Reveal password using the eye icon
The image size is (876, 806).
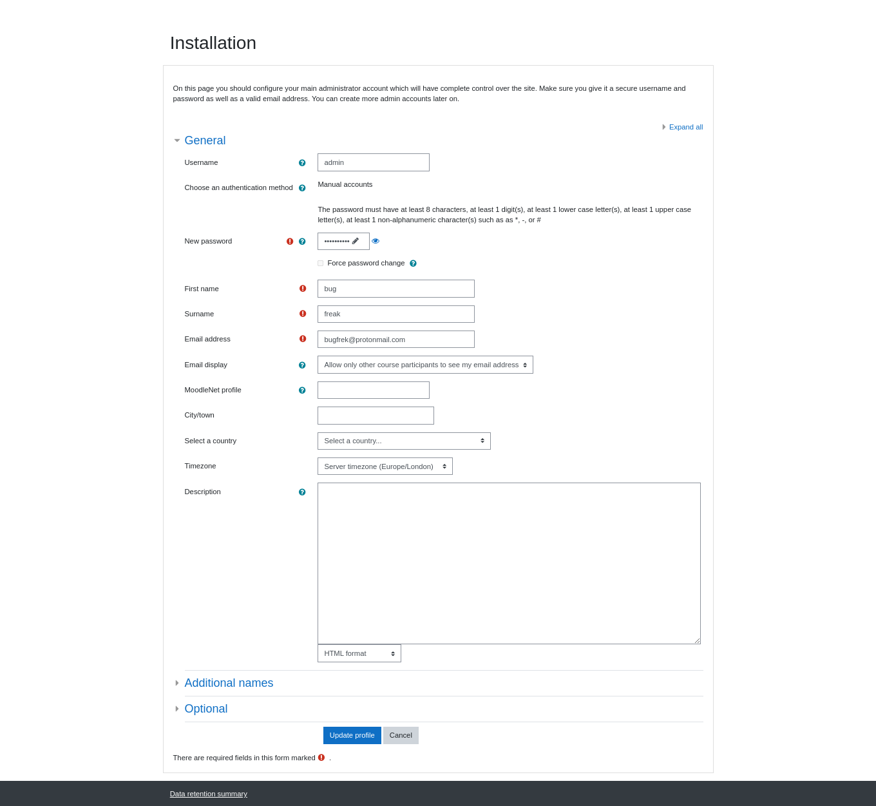(x=376, y=241)
